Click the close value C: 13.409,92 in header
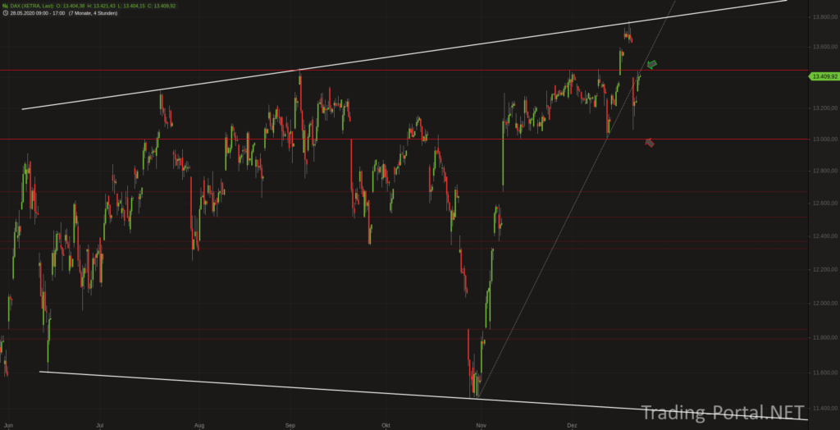840x430 pixels. pyautogui.click(x=162, y=6)
